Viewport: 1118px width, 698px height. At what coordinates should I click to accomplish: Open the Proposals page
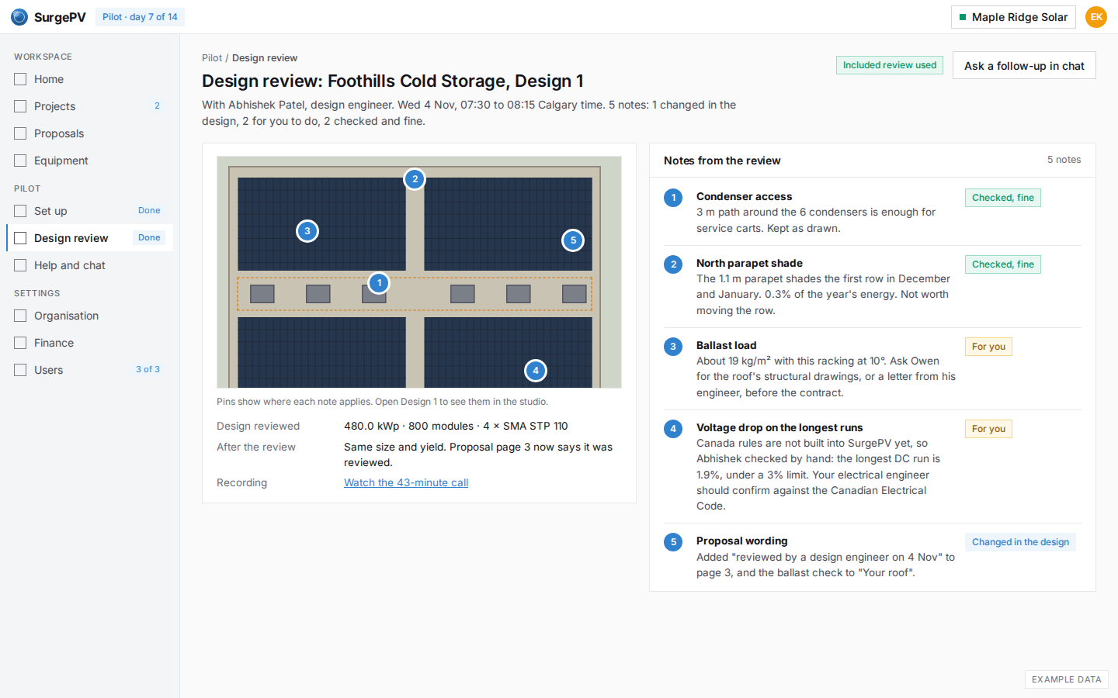[x=89, y=133]
